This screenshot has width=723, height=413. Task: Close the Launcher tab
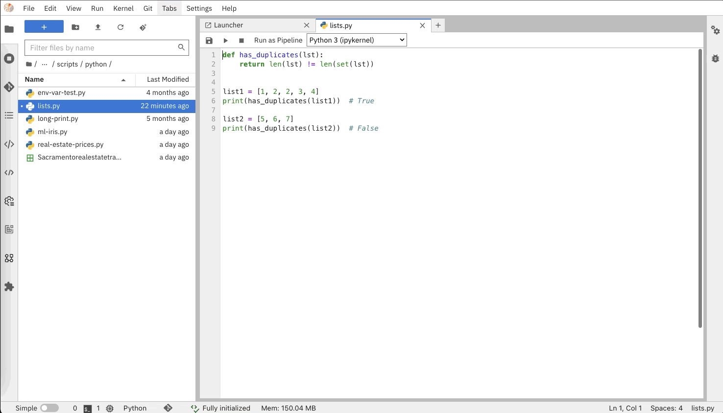tap(307, 25)
